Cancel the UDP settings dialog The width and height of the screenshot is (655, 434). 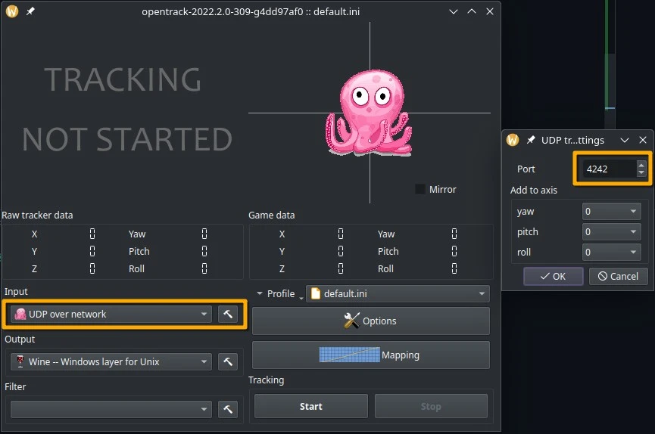point(618,276)
